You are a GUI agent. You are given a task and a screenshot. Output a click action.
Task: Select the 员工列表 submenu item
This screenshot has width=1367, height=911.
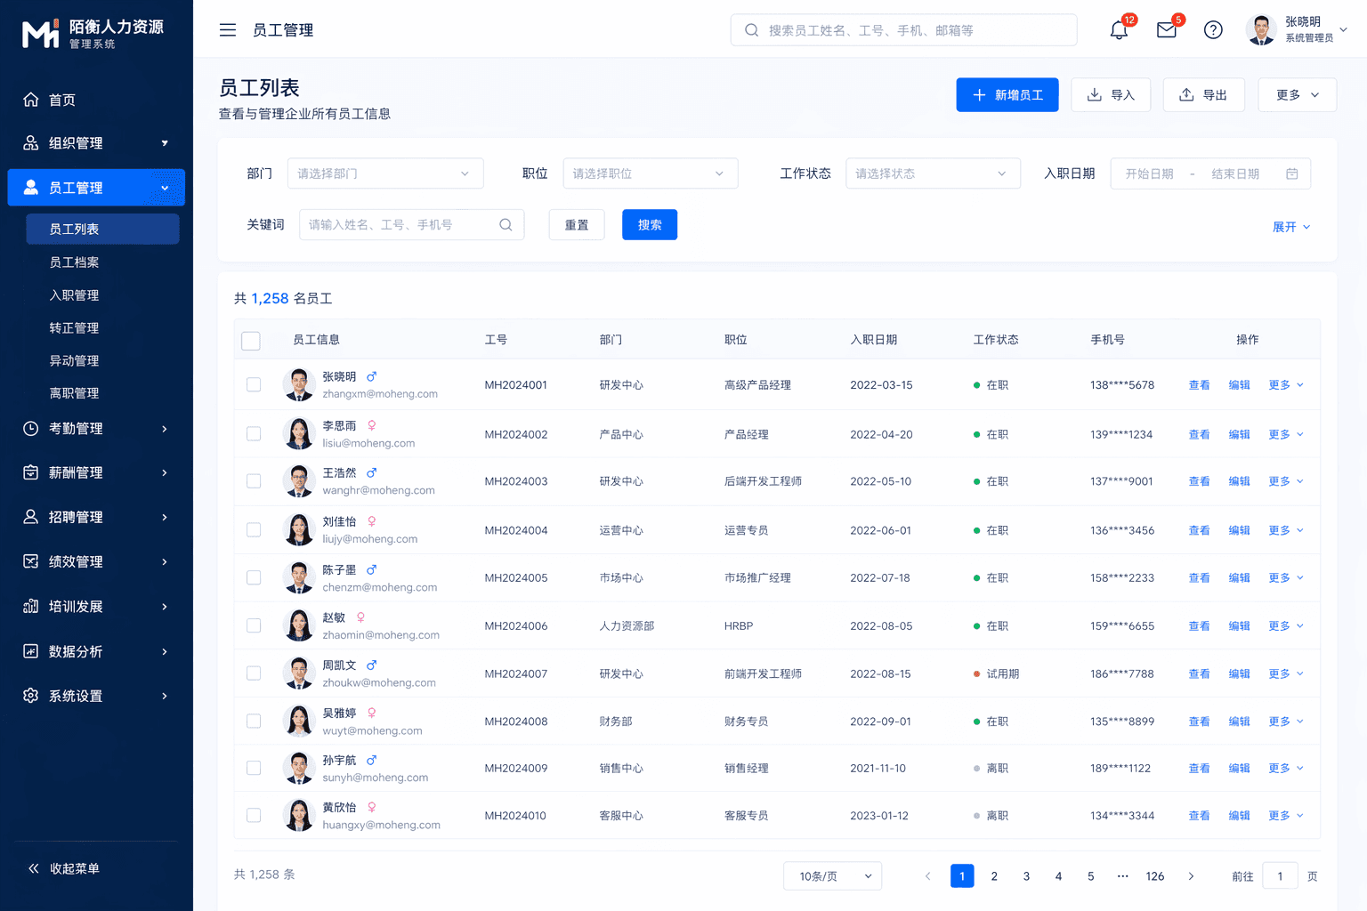coord(102,229)
